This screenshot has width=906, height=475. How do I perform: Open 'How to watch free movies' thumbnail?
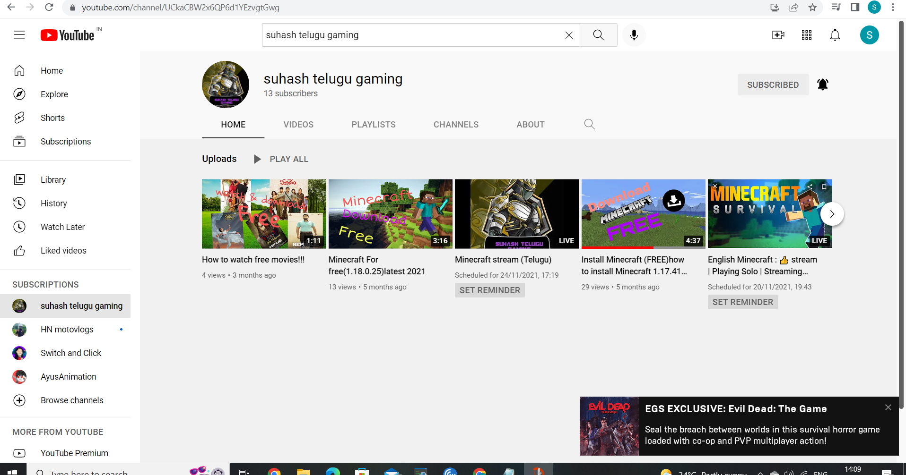(264, 214)
